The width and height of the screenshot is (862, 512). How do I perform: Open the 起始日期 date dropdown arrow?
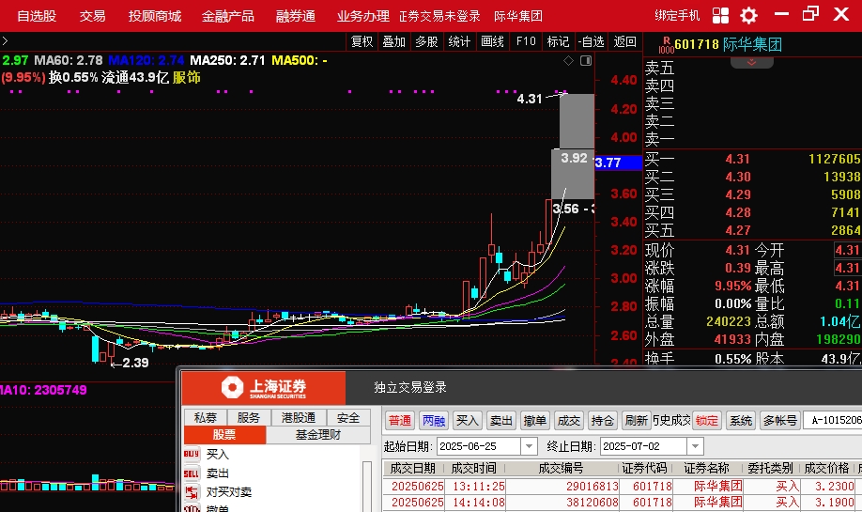(x=529, y=446)
